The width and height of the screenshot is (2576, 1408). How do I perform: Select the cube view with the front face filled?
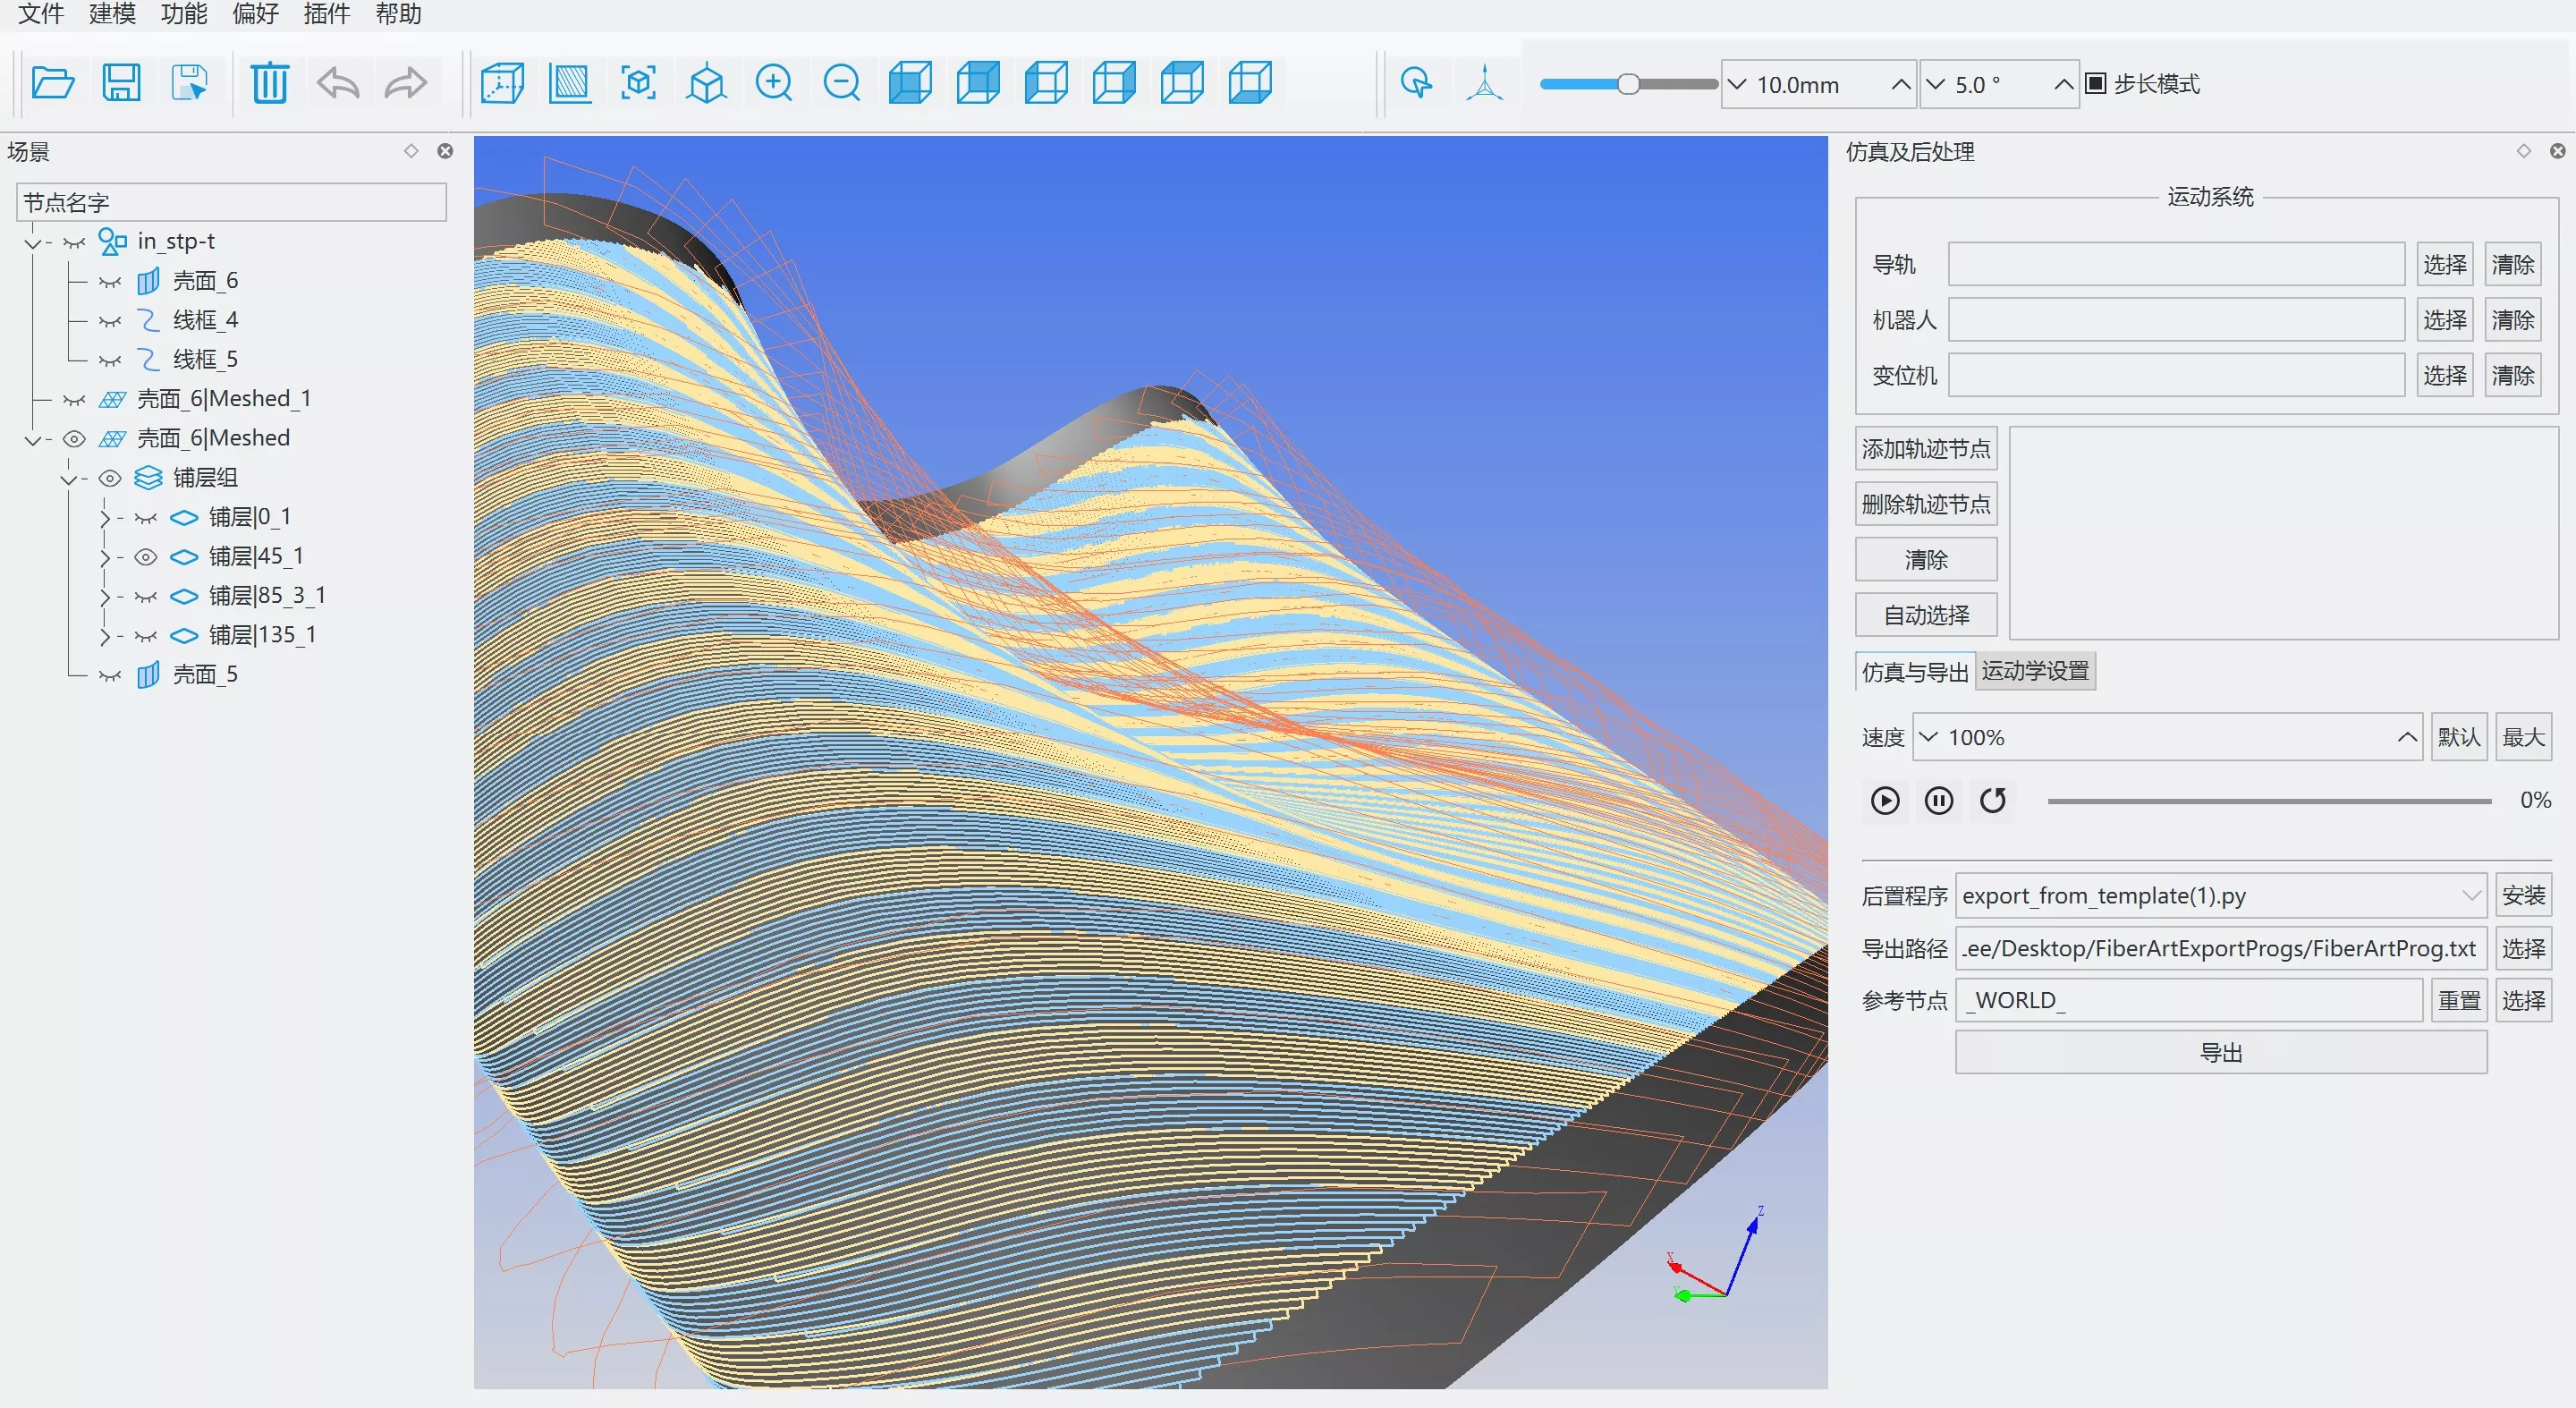(x=910, y=83)
